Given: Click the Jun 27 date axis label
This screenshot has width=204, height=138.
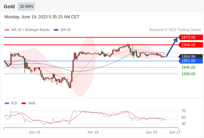Looking at the screenshot, I should (175, 132).
